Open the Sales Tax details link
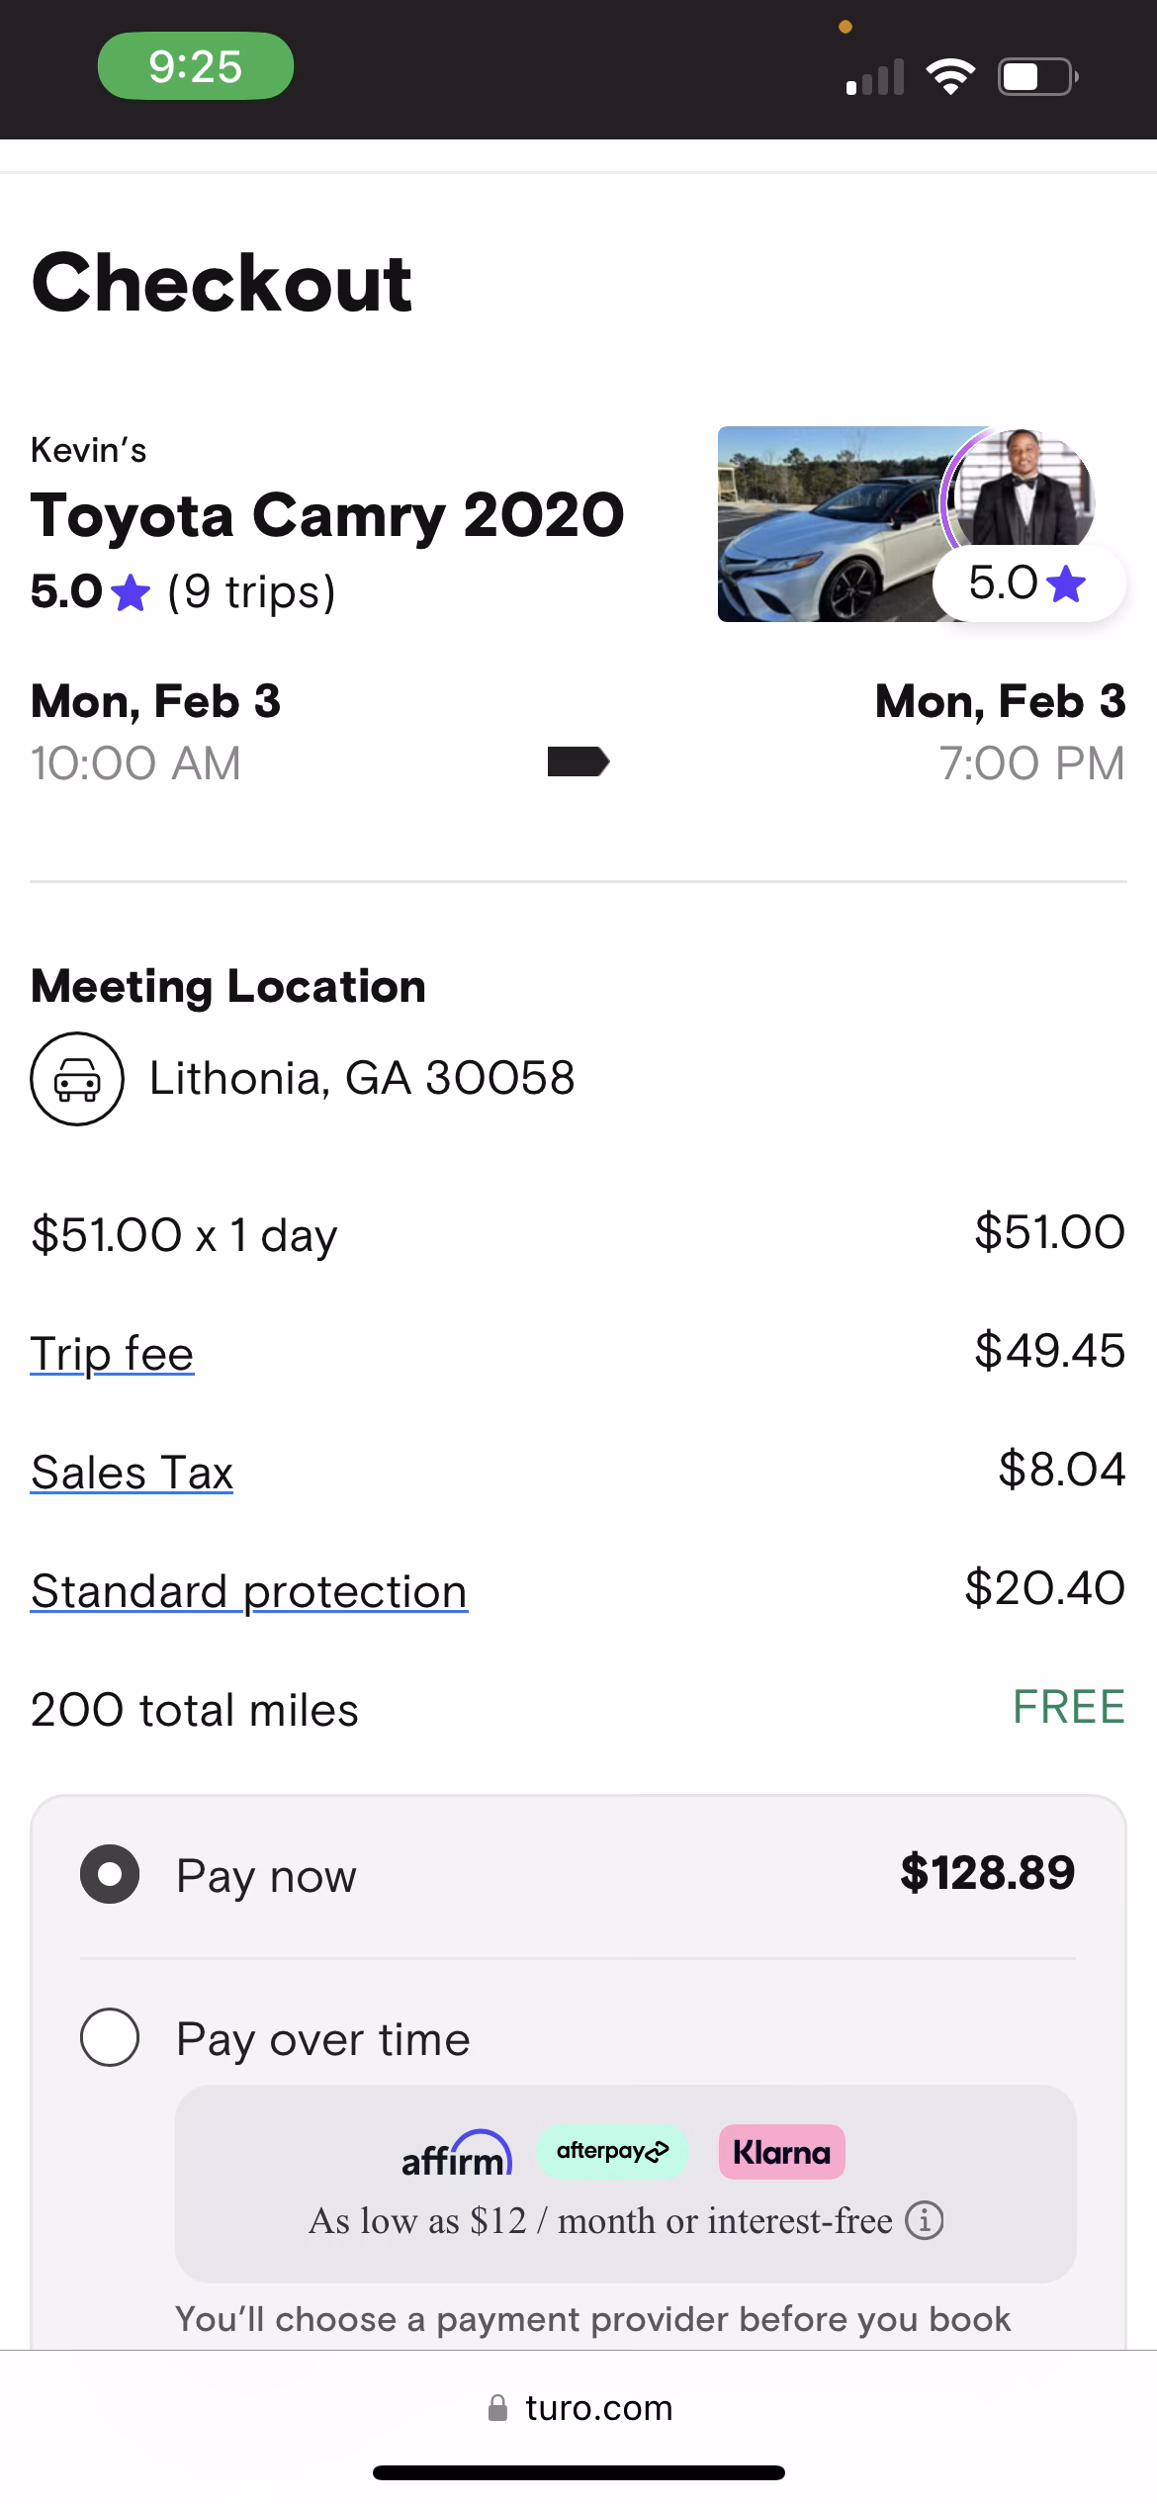The height and width of the screenshot is (2504, 1157). 132,1473
